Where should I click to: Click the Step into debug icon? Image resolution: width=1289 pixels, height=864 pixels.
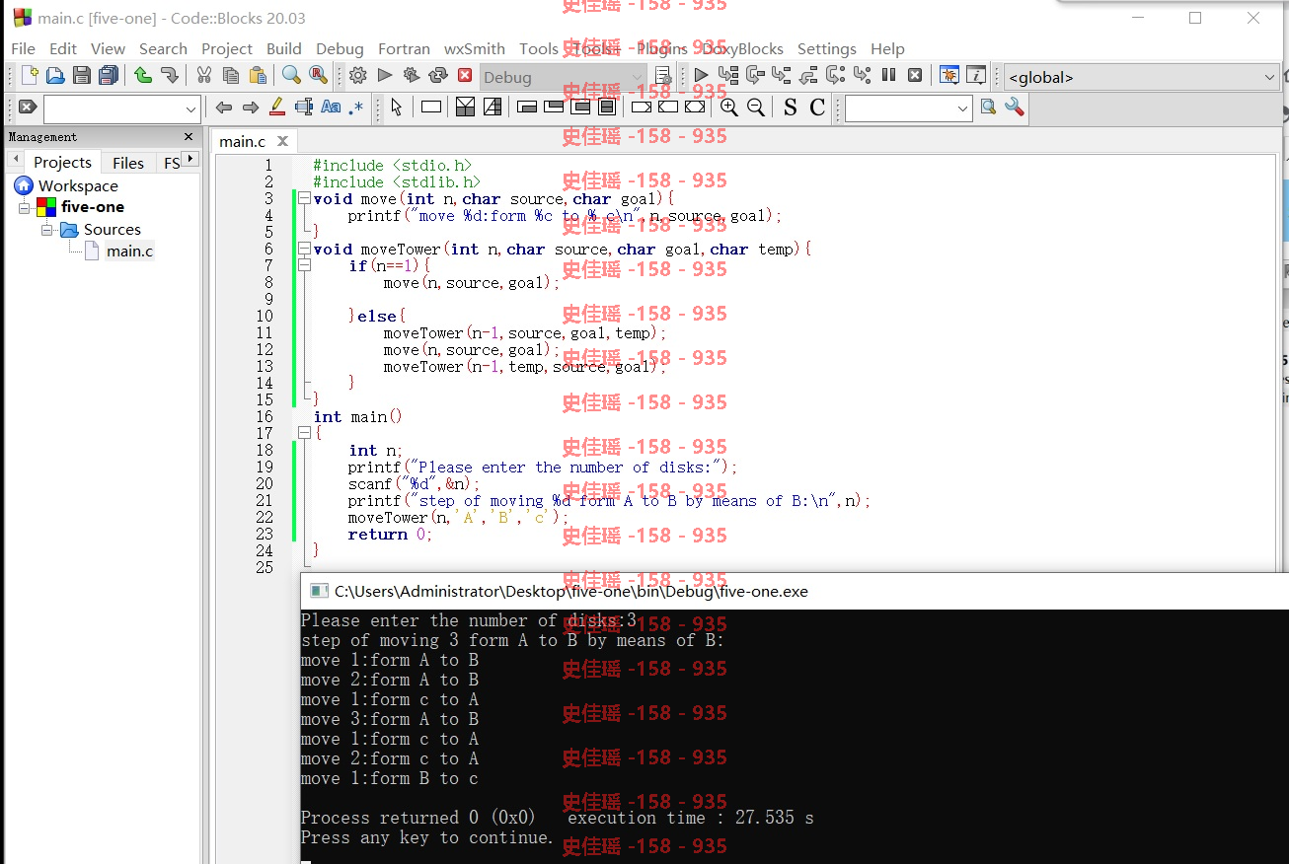[782, 75]
